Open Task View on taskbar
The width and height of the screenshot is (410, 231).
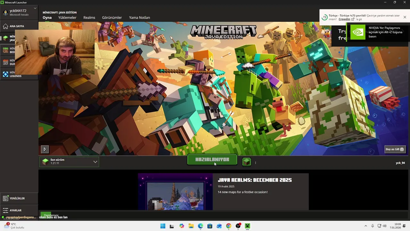(x=172, y=226)
